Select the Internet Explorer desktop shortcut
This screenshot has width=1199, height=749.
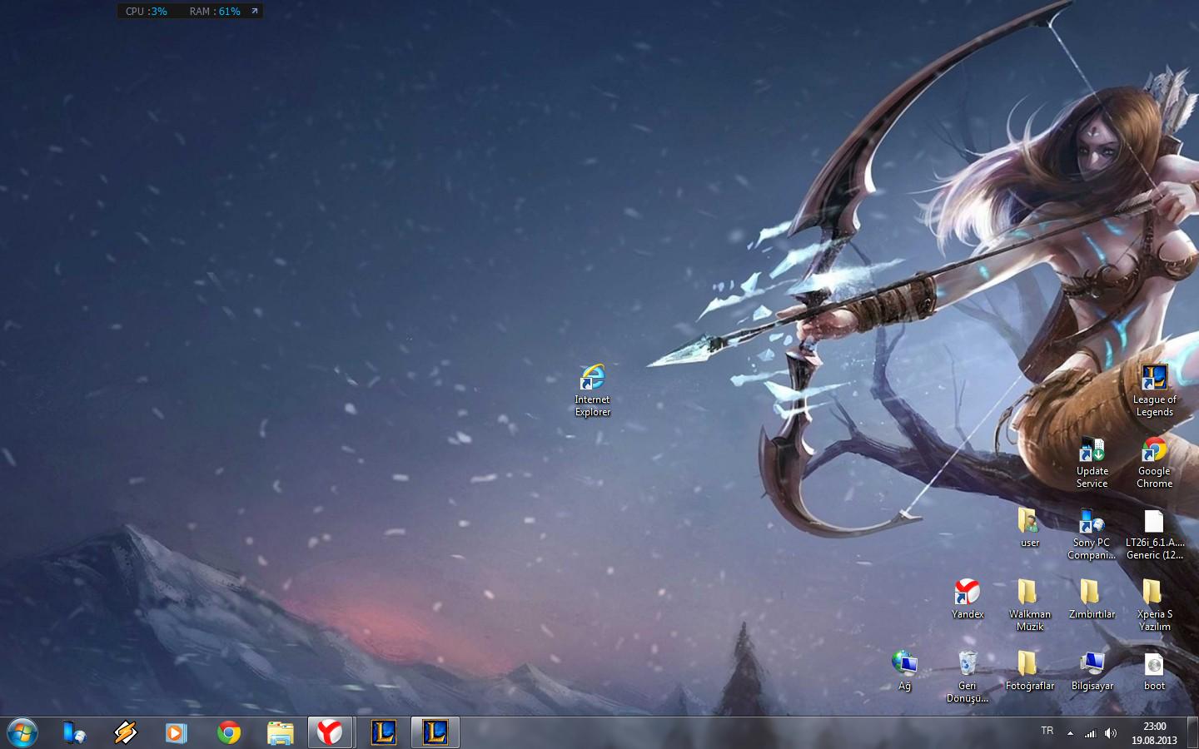click(x=592, y=390)
